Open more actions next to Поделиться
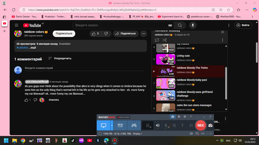The image size is (259, 145). coord(144,34)
